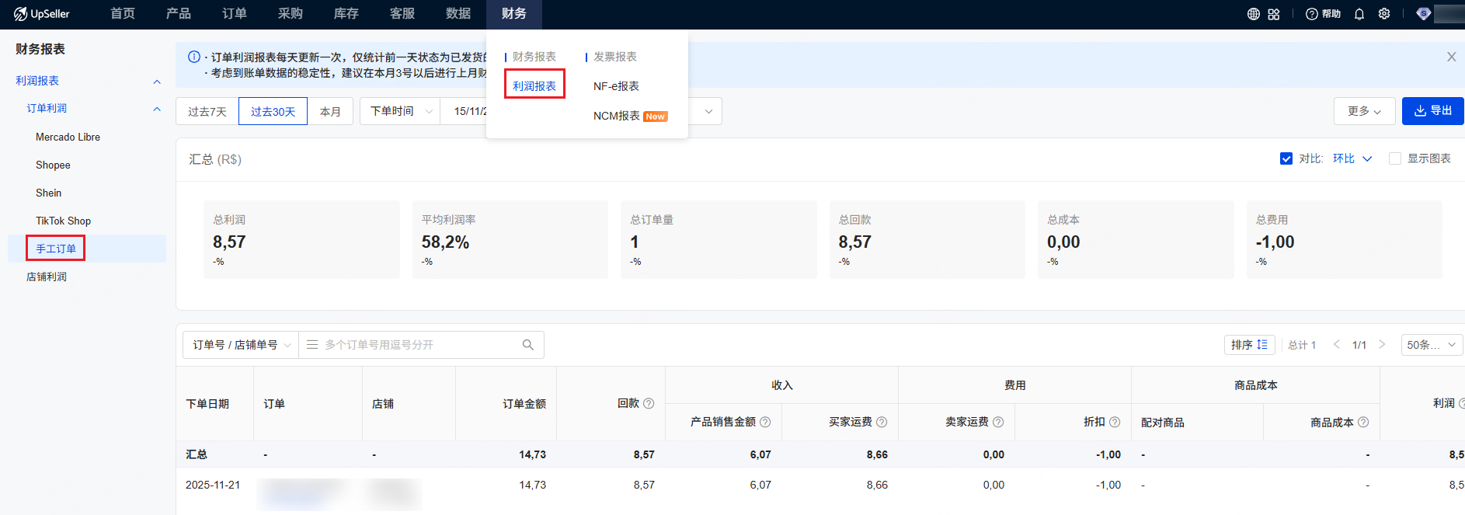Click help icon next to 回款 column
Image resolution: width=1465 pixels, height=515 pixels.
(649, 403)
